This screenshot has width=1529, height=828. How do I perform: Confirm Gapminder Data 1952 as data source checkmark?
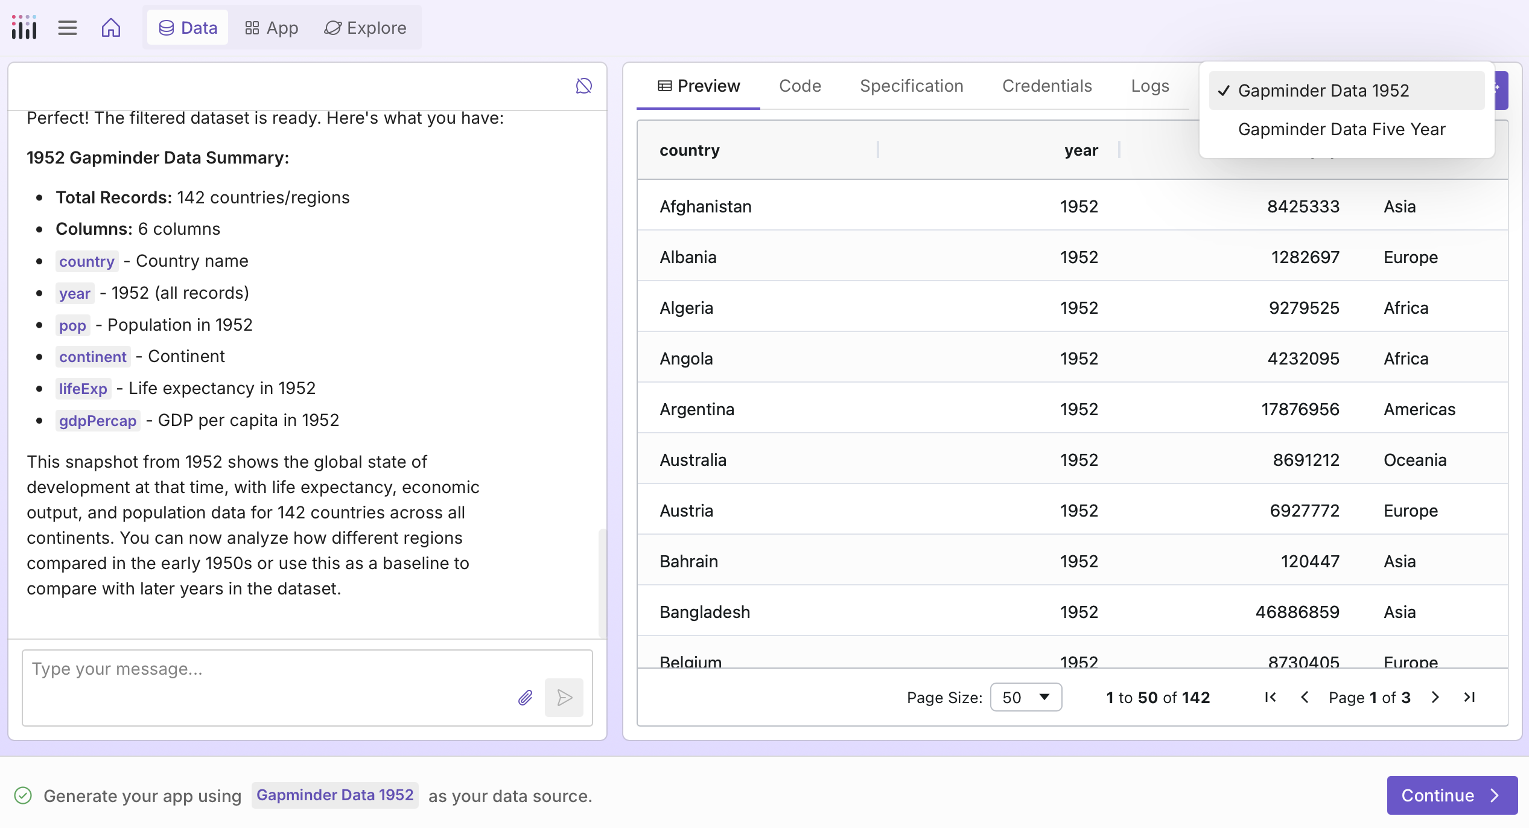click(22, 795)
